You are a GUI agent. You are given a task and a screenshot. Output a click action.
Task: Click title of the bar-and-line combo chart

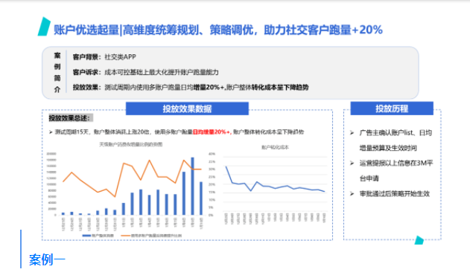click(x=130, y=144)
